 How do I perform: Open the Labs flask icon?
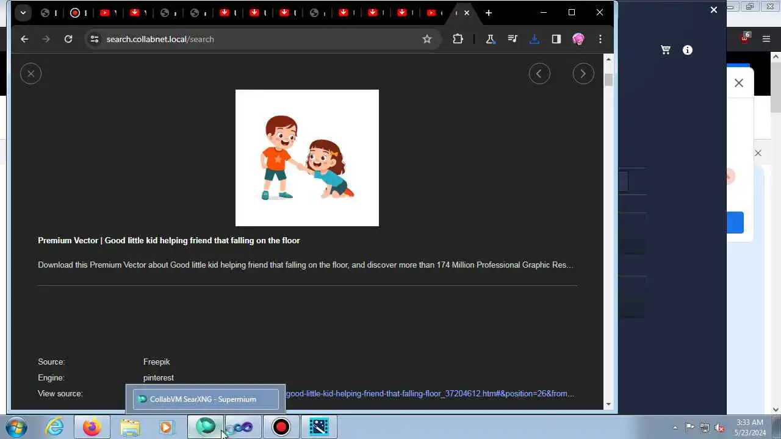point(490,39)
